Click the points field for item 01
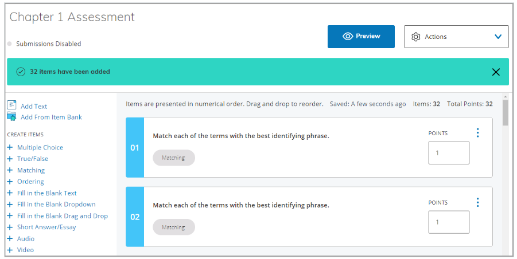The width and height of the screenshot is (517, 259). point(449,153)
